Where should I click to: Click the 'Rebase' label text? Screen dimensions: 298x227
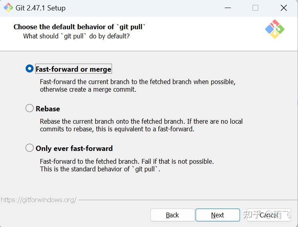tap(48, 109)
